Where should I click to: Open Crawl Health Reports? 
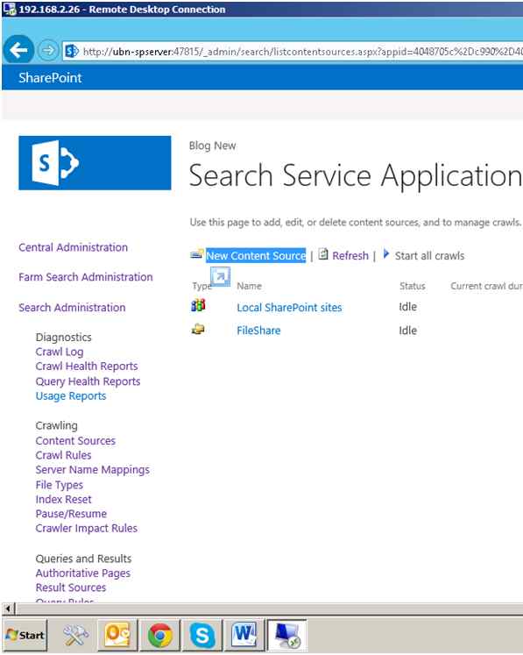tap(87, 367)
